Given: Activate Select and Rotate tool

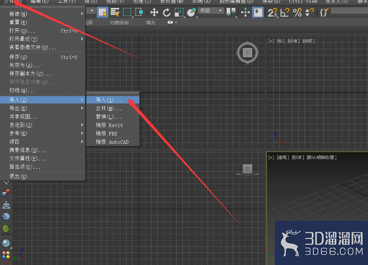Looking at the screenshot, I should coord(167,12).
